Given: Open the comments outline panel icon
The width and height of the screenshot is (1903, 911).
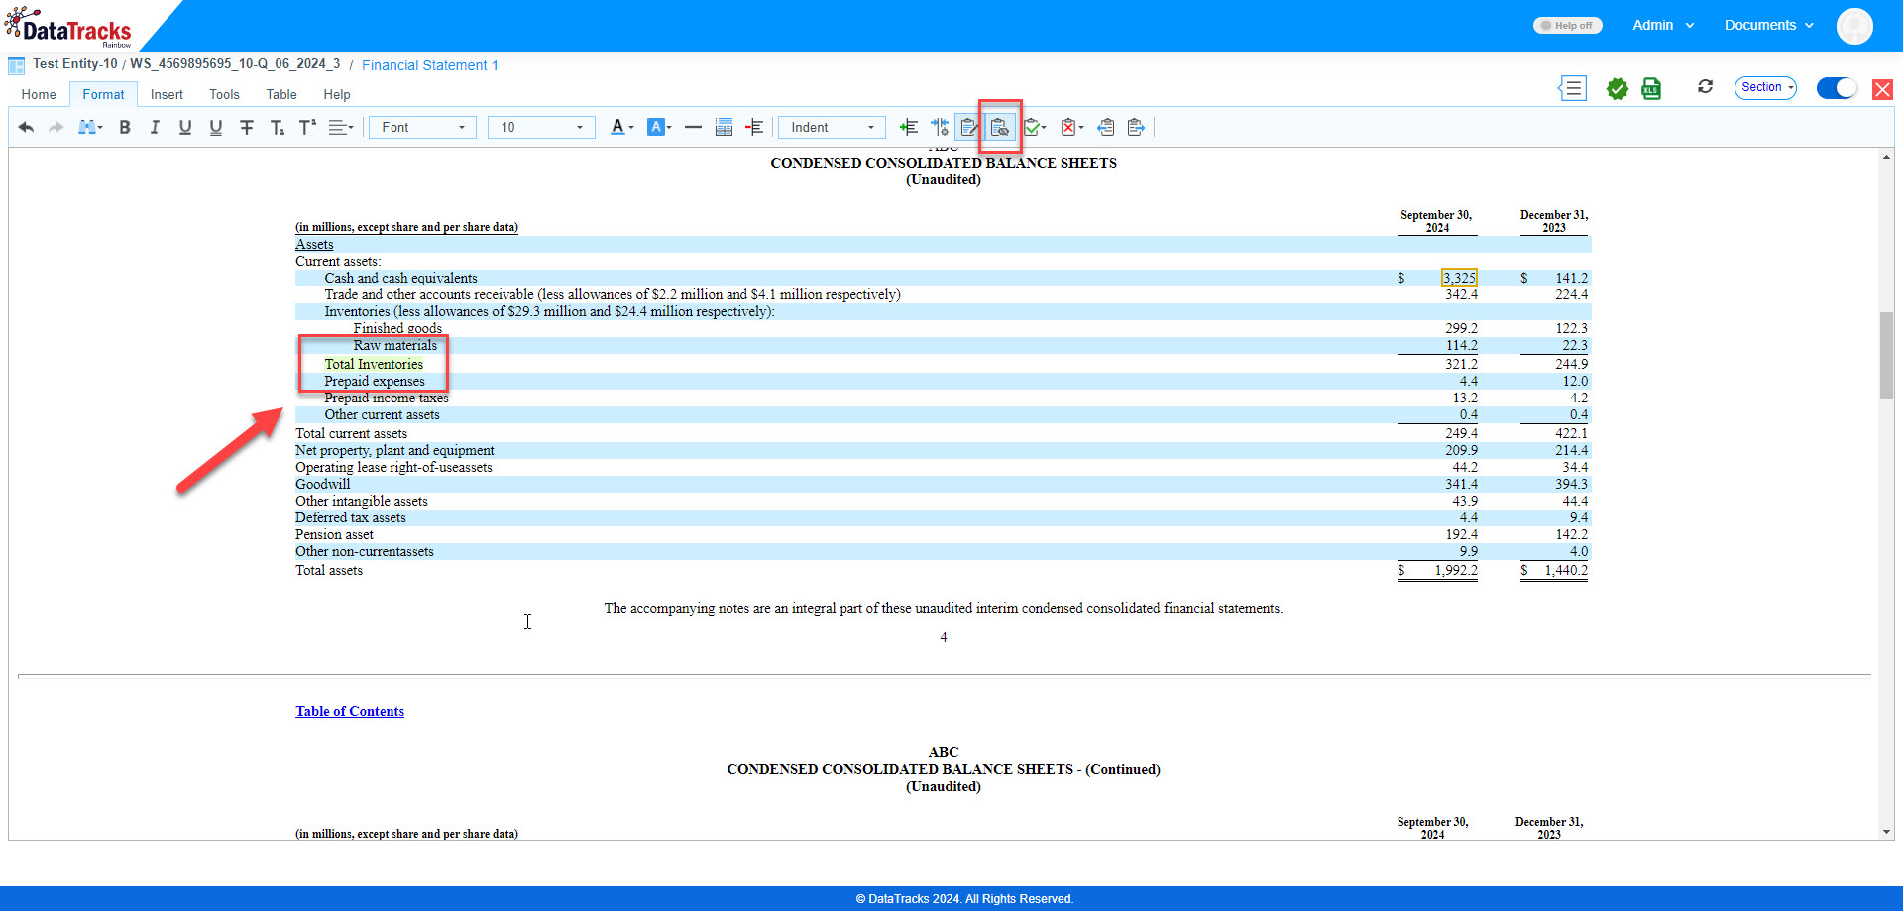Looking at the screenshot, I should (x=1573, y=88).
